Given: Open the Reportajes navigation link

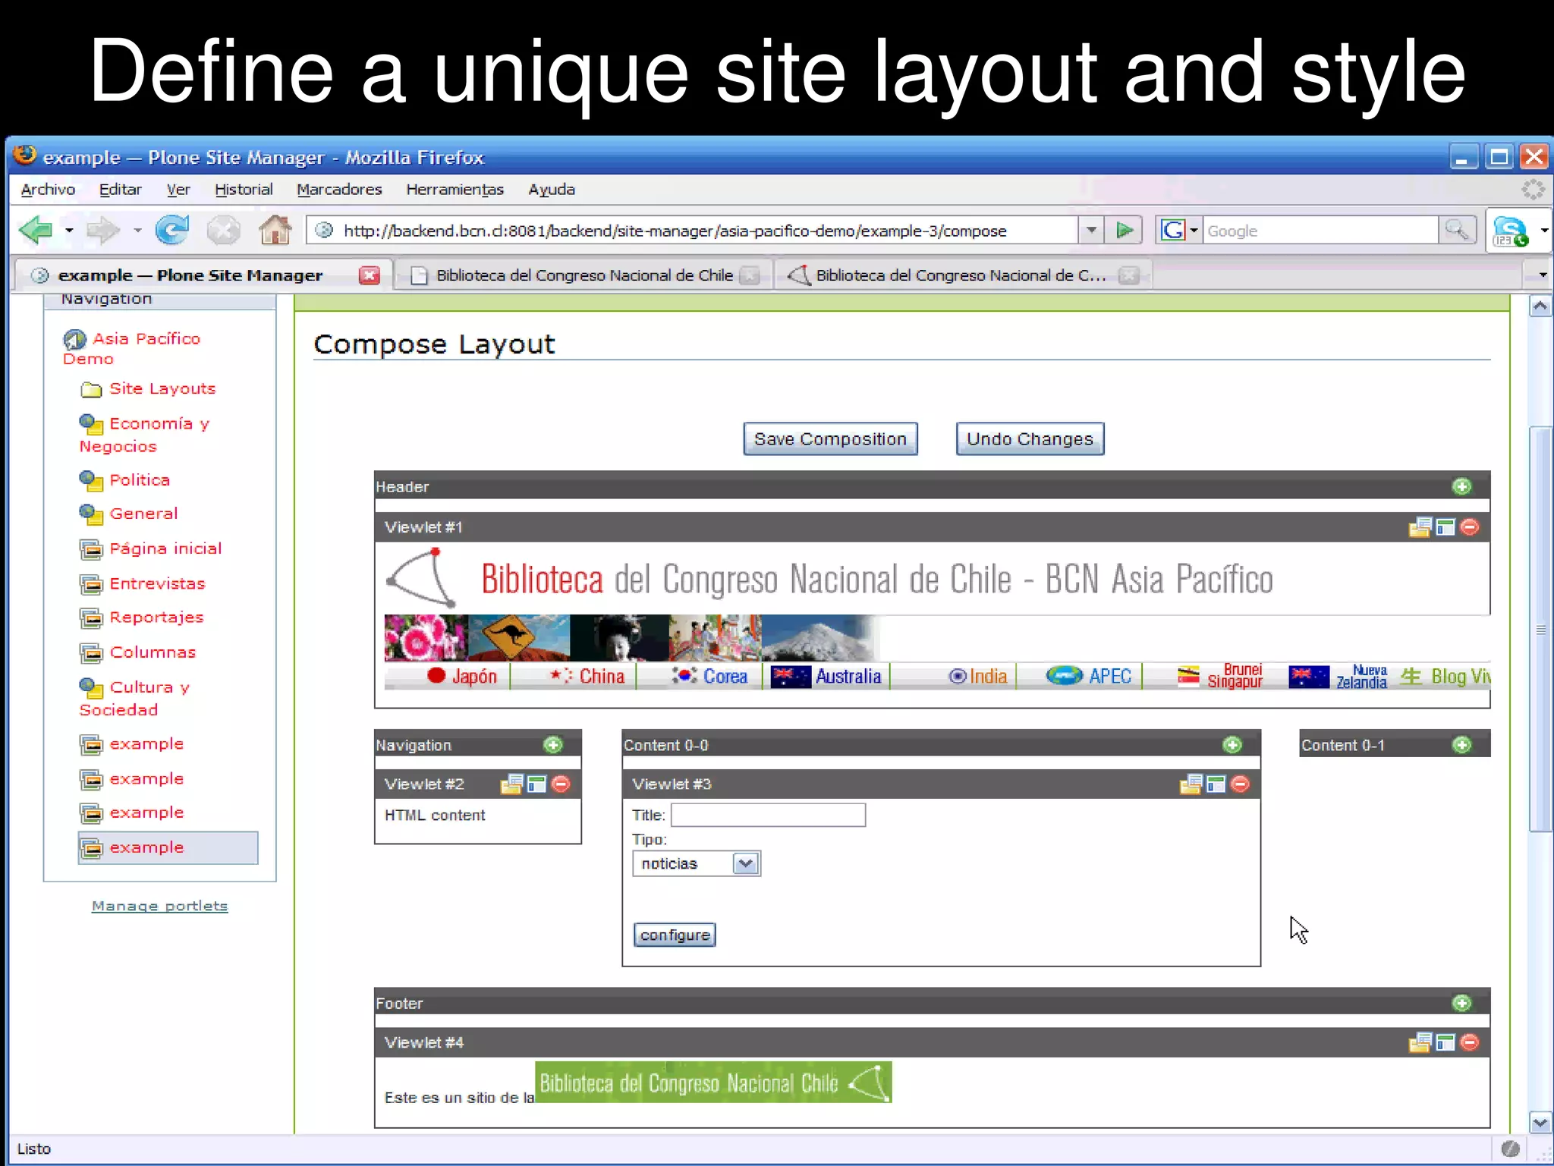Looking at the screenshot, I should [156, 618].
